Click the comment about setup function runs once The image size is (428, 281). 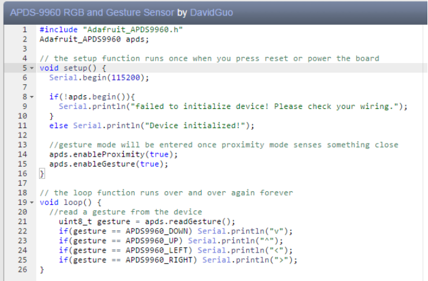click(209, 58)
